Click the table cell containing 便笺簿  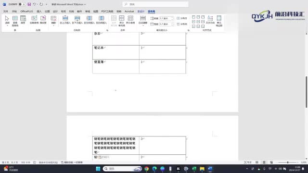(116, 66)
